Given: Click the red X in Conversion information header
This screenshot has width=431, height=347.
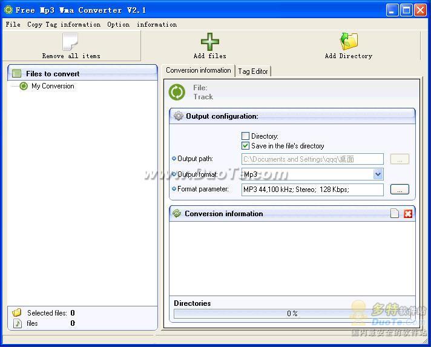Looking at the screenshot, I should click(x=408, y=214).
